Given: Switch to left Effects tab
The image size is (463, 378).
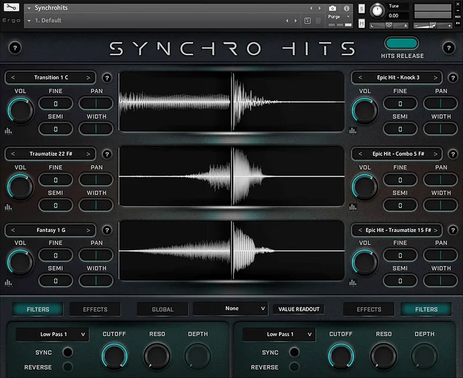Looking at the screenshot, I should coord(95,309).
